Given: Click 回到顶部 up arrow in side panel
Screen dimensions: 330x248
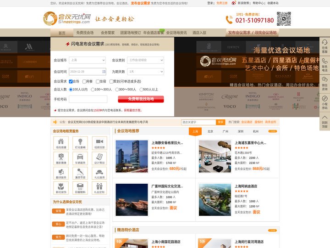Looking at the screenshot, I should coord(324,121).
